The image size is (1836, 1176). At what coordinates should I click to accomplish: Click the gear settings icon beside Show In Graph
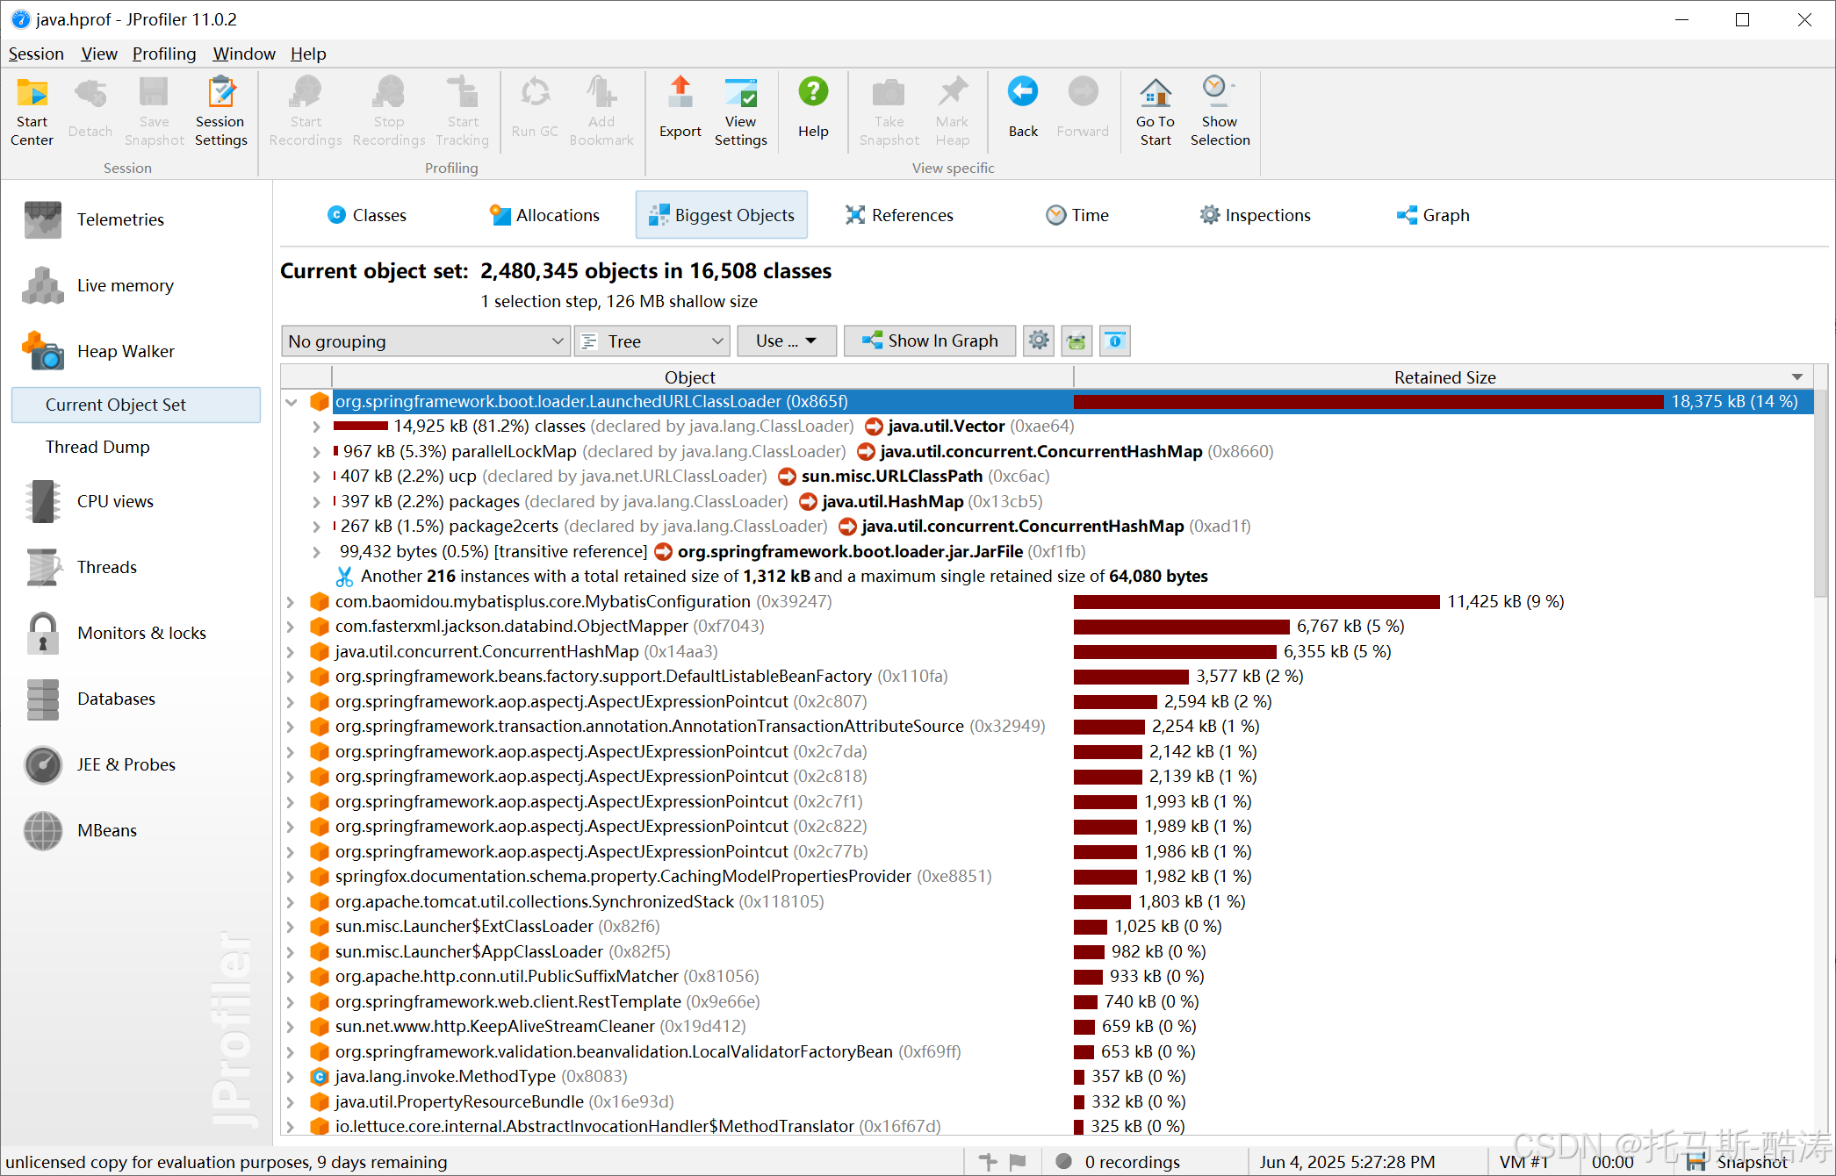[1039, 341]
